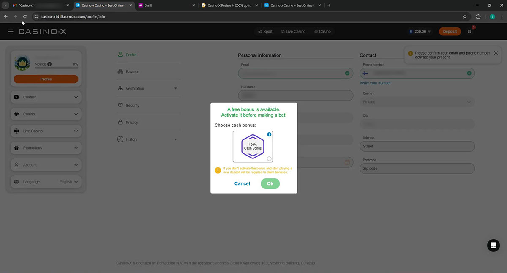Open the live chat support bubble
Screen dimensions: 507x273
point(493,245)
